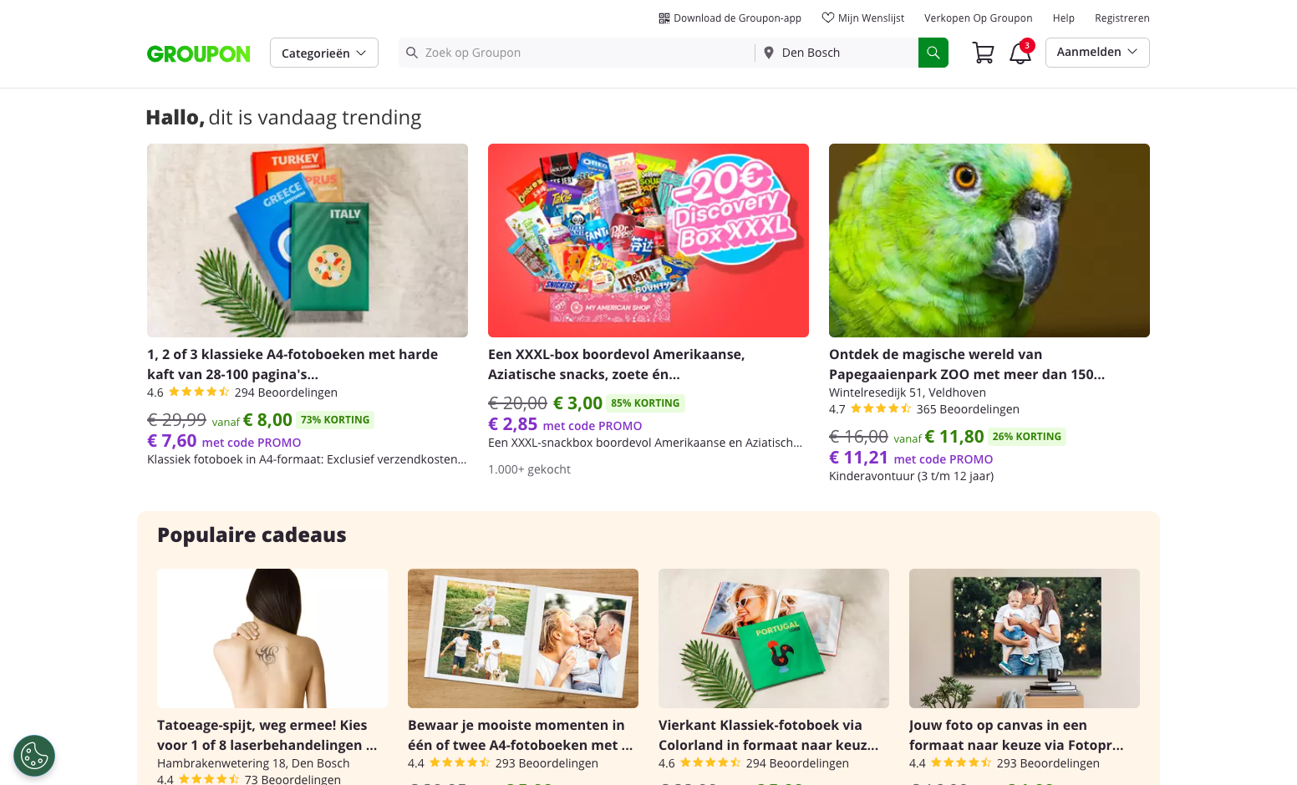1297x785 pixels.
Task: Change the Den Bosch location field
Action: [x=837, y=53]
